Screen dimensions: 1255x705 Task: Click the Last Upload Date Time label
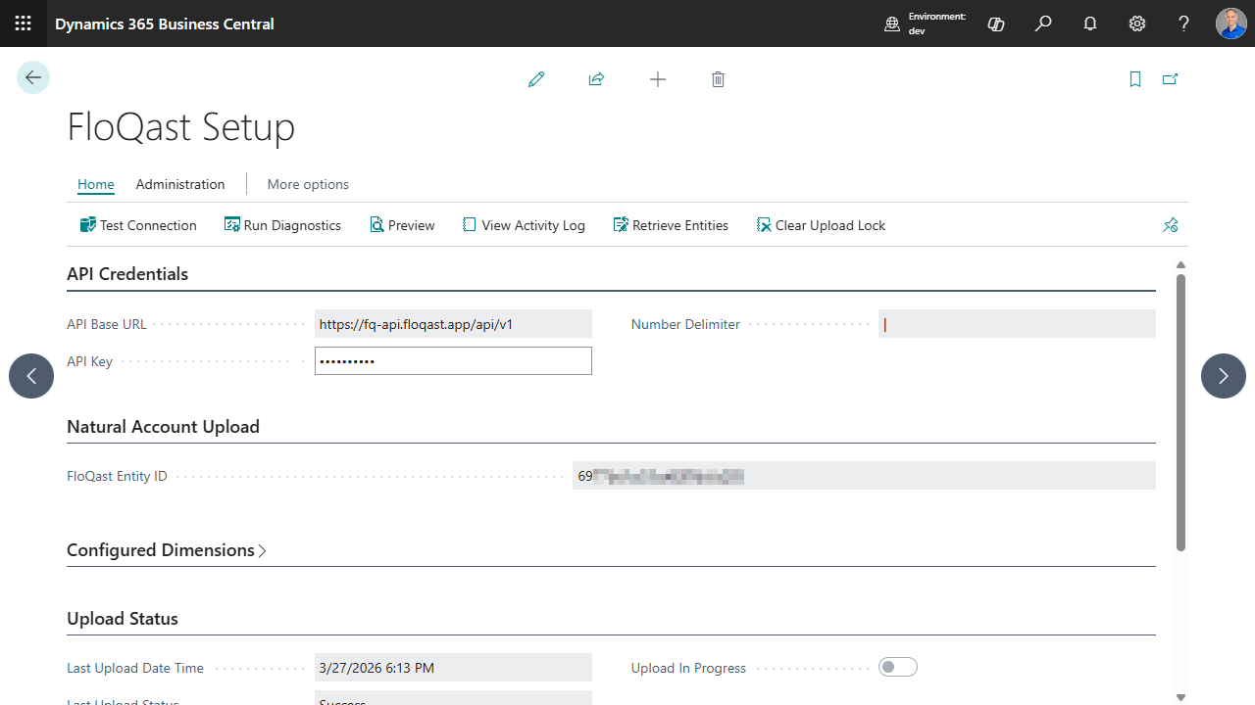(x=135, y=668)
